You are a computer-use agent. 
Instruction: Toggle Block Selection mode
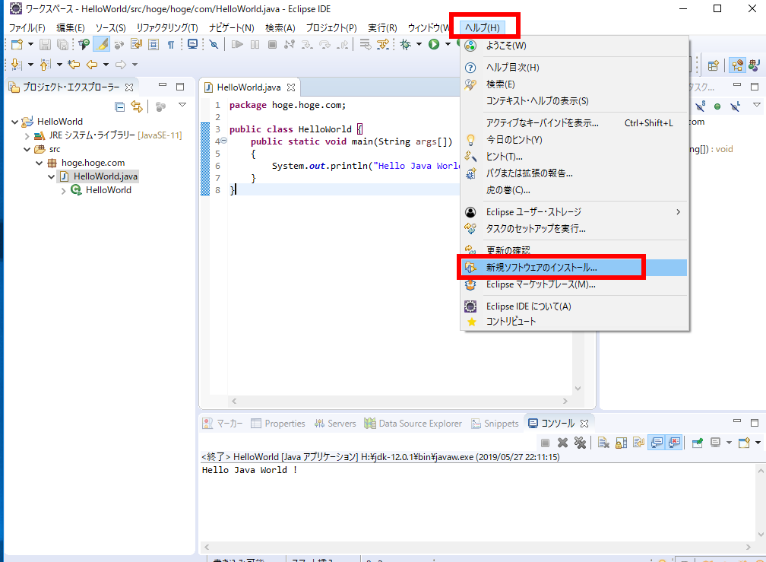click(x=154, y=44)
